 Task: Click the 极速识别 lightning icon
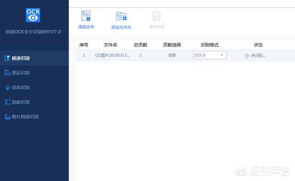tap(7, 58)
